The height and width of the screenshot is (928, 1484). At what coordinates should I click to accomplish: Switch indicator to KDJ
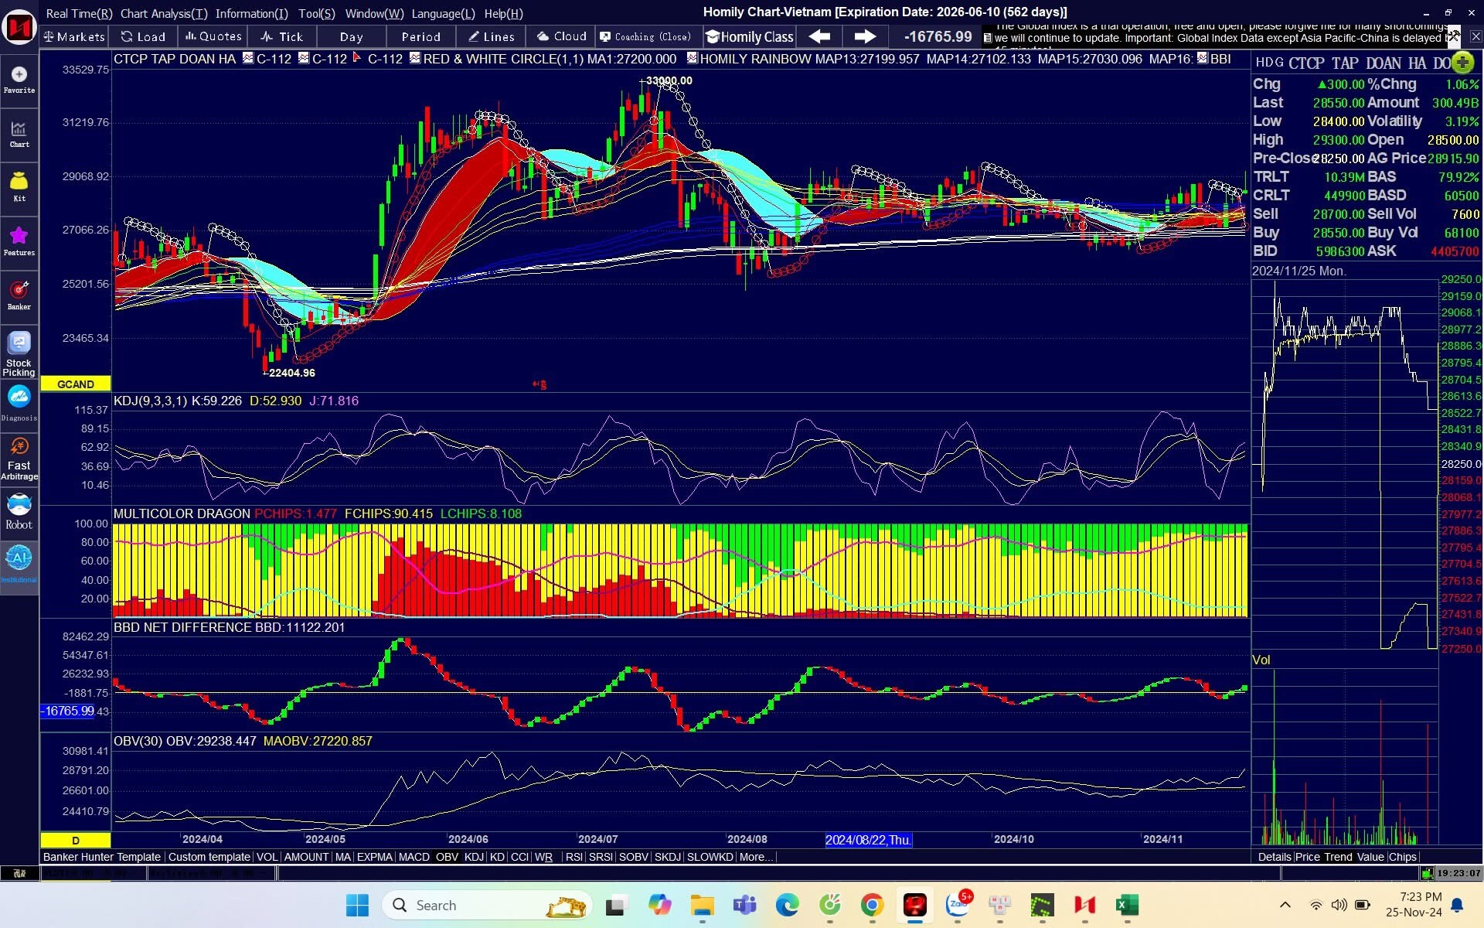pyautogui.click(x=474, y=857)
